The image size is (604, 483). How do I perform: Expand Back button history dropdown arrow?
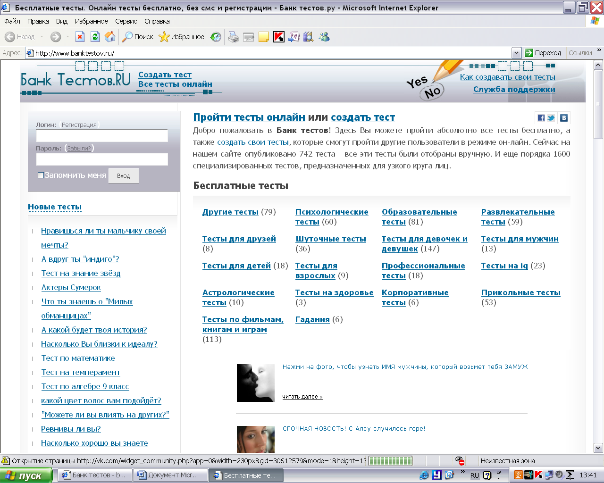pyautogui.click(x=42, y=37)
